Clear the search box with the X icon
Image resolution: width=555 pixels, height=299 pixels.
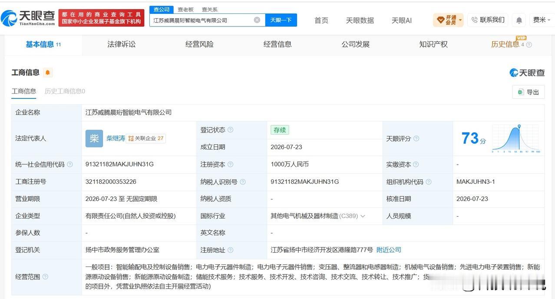(257, 20)
